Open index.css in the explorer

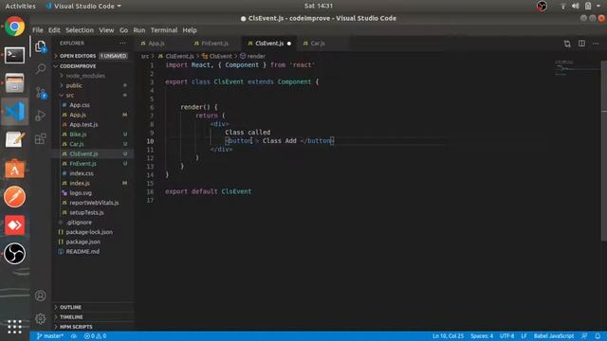[x=93, y=173]
